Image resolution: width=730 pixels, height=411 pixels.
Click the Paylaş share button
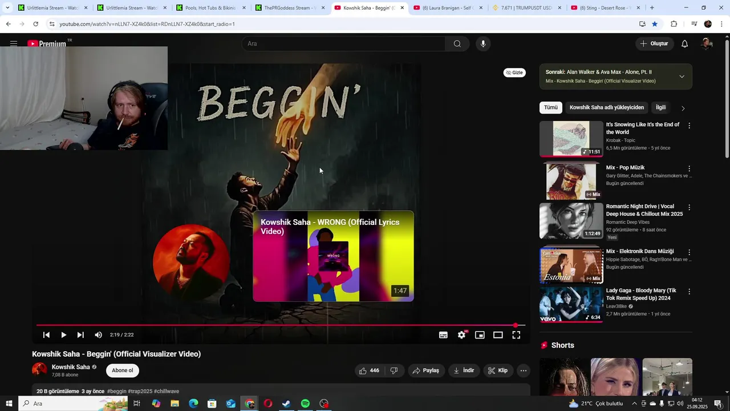tap(426, 370)
